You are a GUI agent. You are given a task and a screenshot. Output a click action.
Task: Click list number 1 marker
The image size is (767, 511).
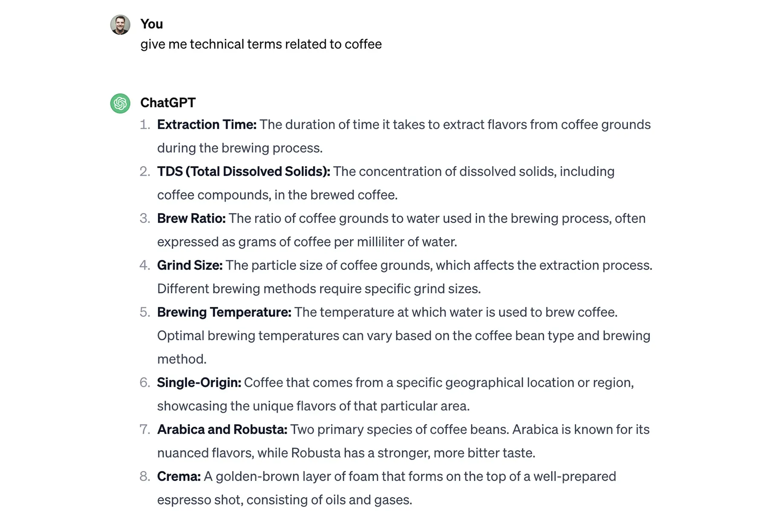145,125
